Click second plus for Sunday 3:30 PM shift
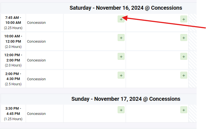 (x=184, y=110)
